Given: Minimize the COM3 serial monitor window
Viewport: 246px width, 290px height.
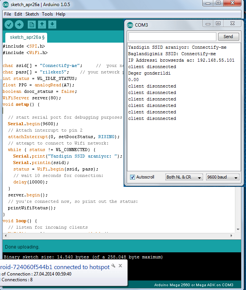Looking at the screenshot, I should point(208,24).
